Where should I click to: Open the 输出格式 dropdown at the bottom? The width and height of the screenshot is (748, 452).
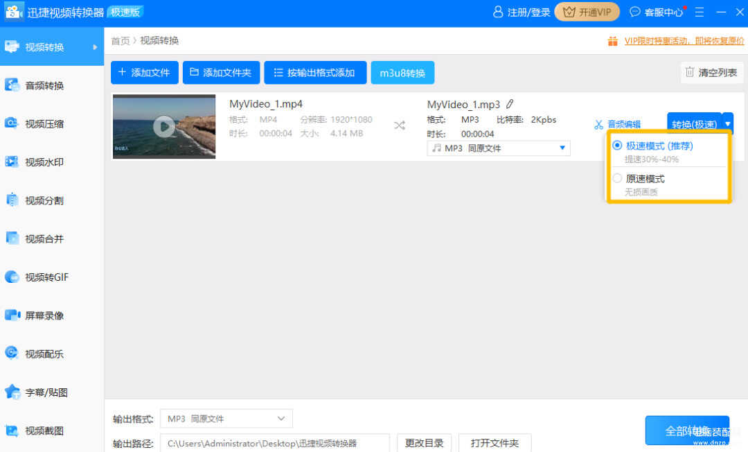(226, 419)
